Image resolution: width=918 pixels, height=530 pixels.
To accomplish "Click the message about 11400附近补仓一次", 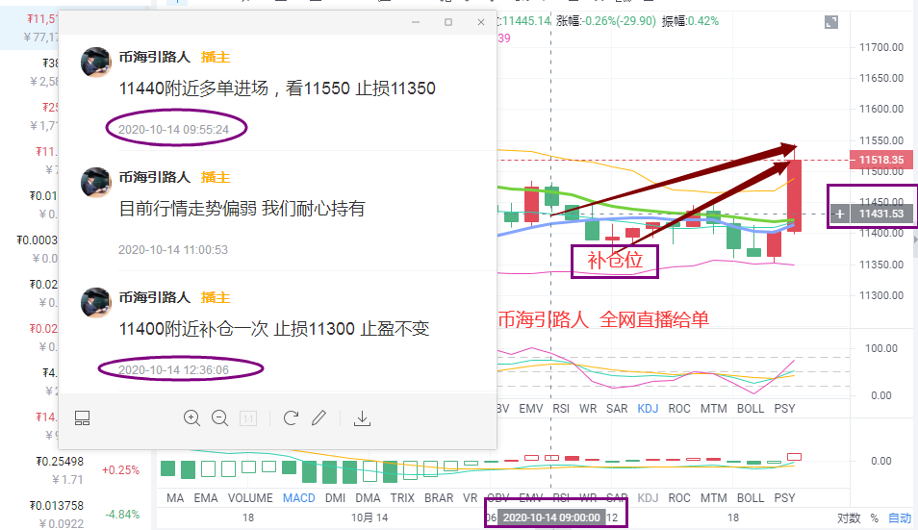I will 274,329.
